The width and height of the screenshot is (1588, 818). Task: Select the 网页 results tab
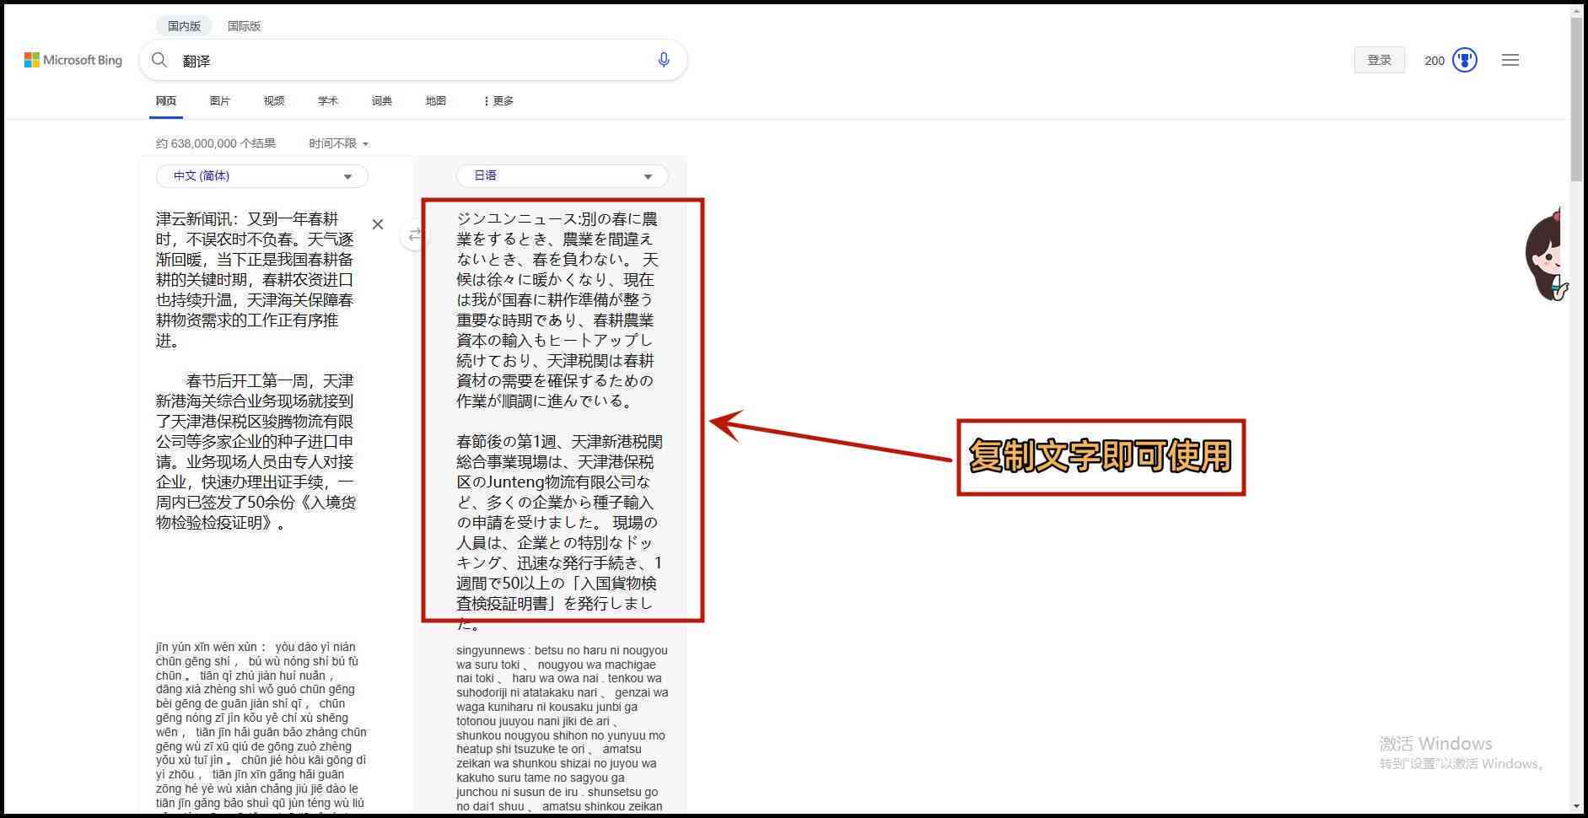tap(166, 100)
